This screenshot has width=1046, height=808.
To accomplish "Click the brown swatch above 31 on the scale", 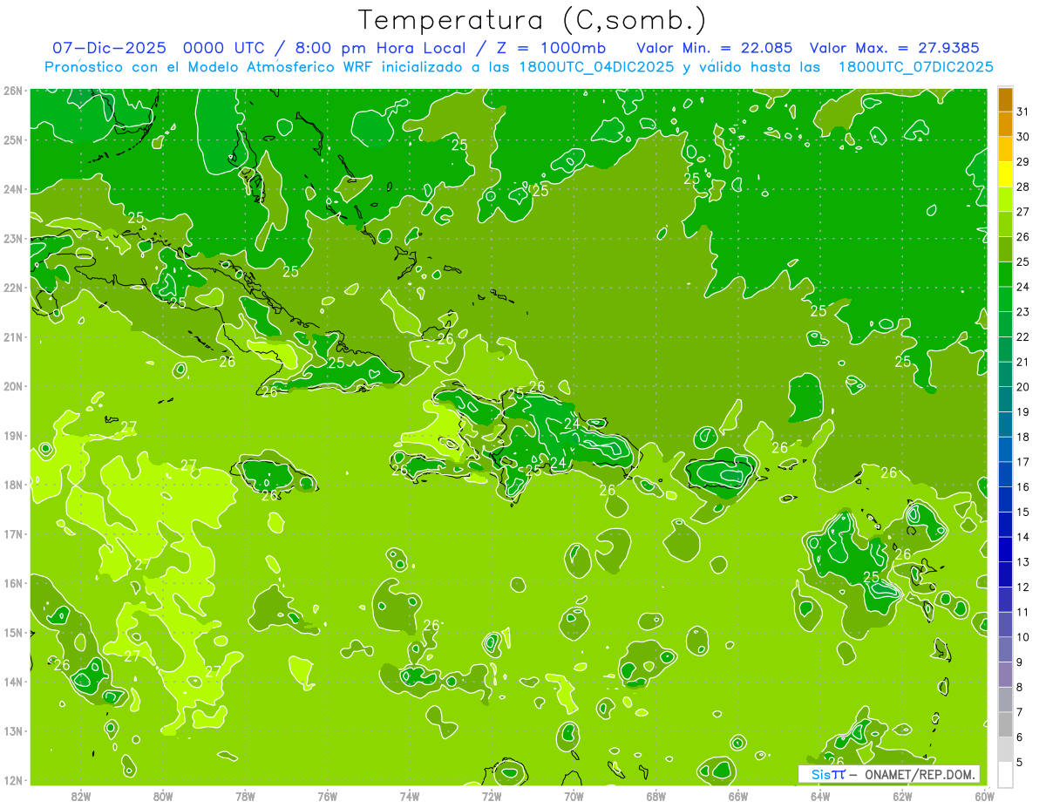I will (1005, 99).
